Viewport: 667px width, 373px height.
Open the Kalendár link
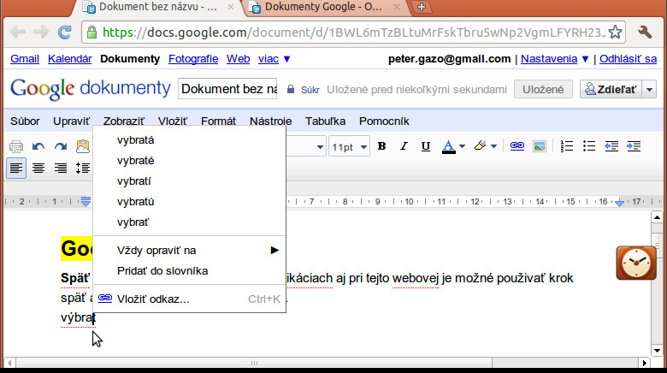pos(70,59)
